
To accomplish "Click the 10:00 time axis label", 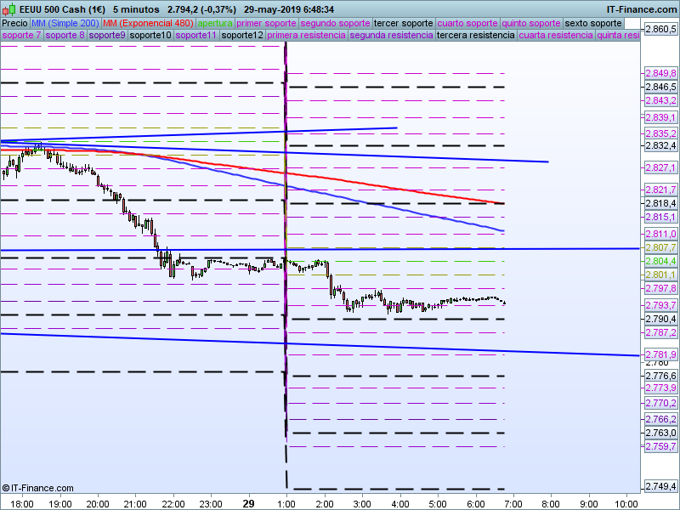I will pyautogui.click(x=626, y=504).
